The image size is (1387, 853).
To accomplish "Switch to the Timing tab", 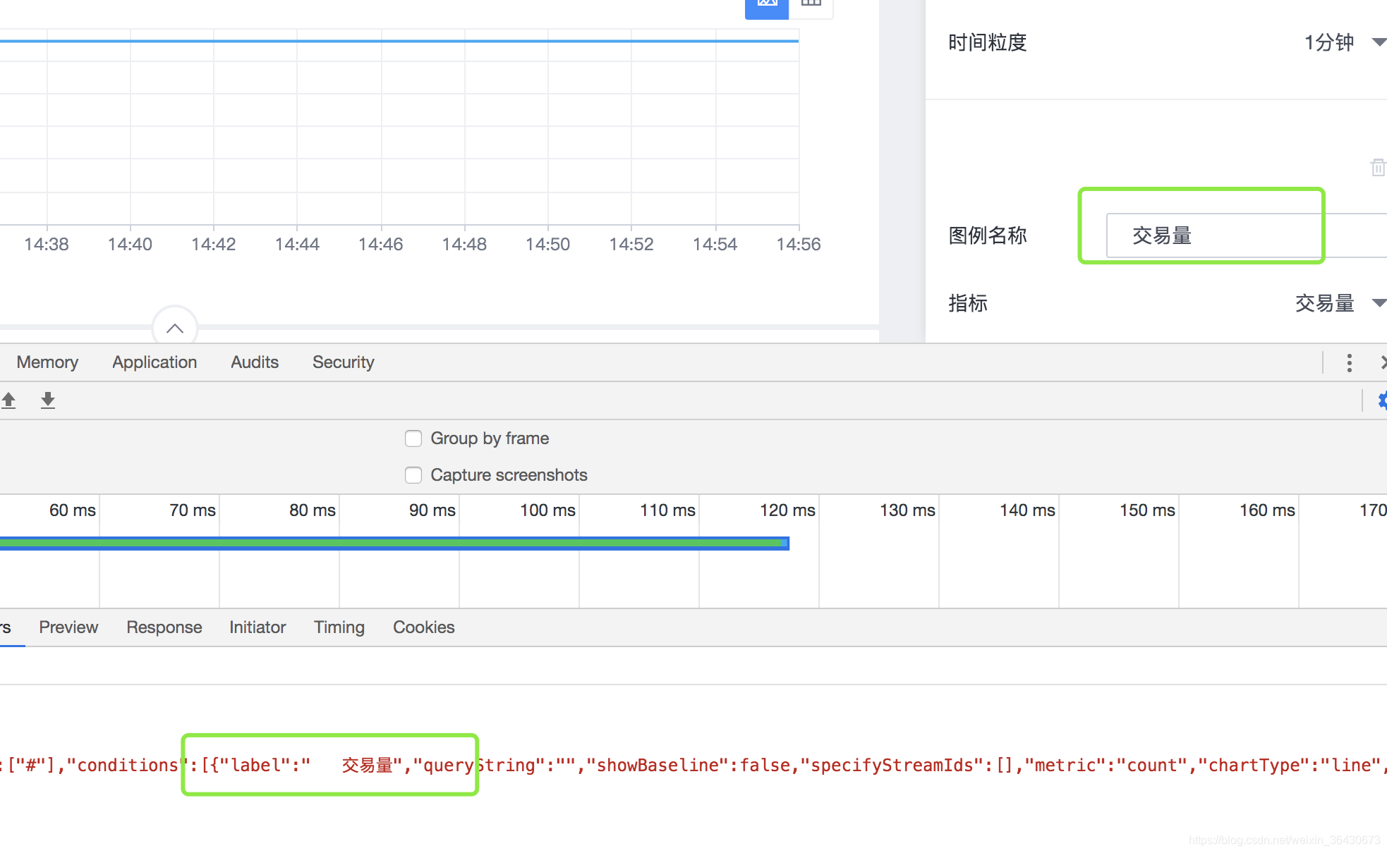I will click(339, 627).
